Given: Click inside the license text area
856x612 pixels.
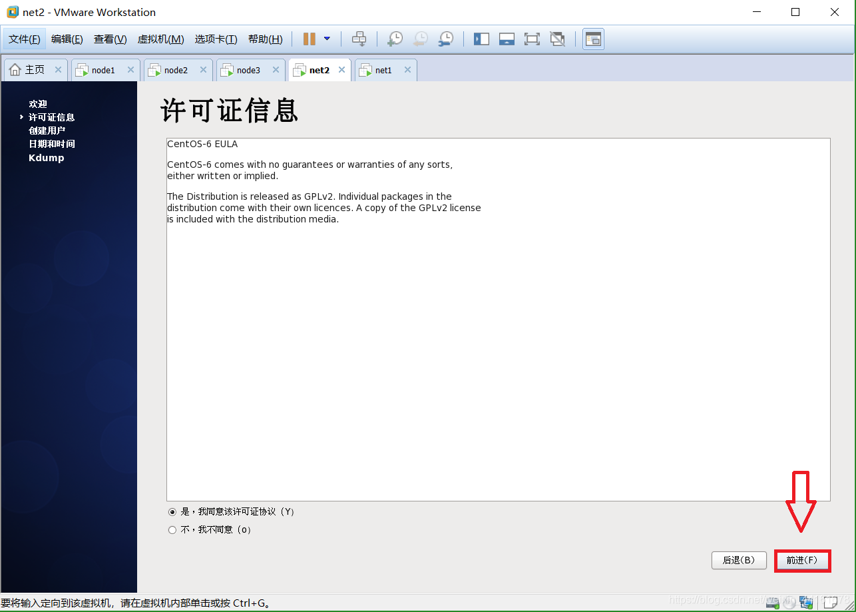Looking at the screenshot, I should [498, 320].
